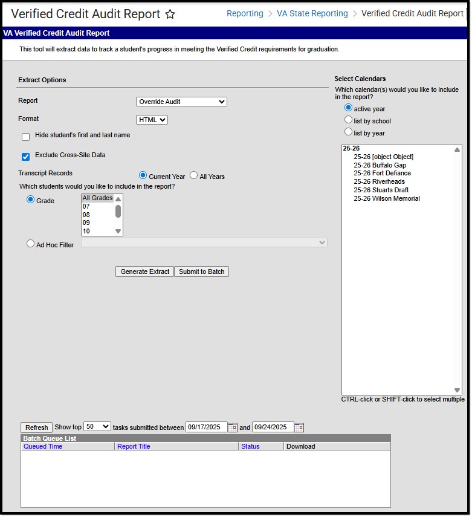Sort batch queue by Report Title
This screenshot has height=517, width=472.
[134, 446]
